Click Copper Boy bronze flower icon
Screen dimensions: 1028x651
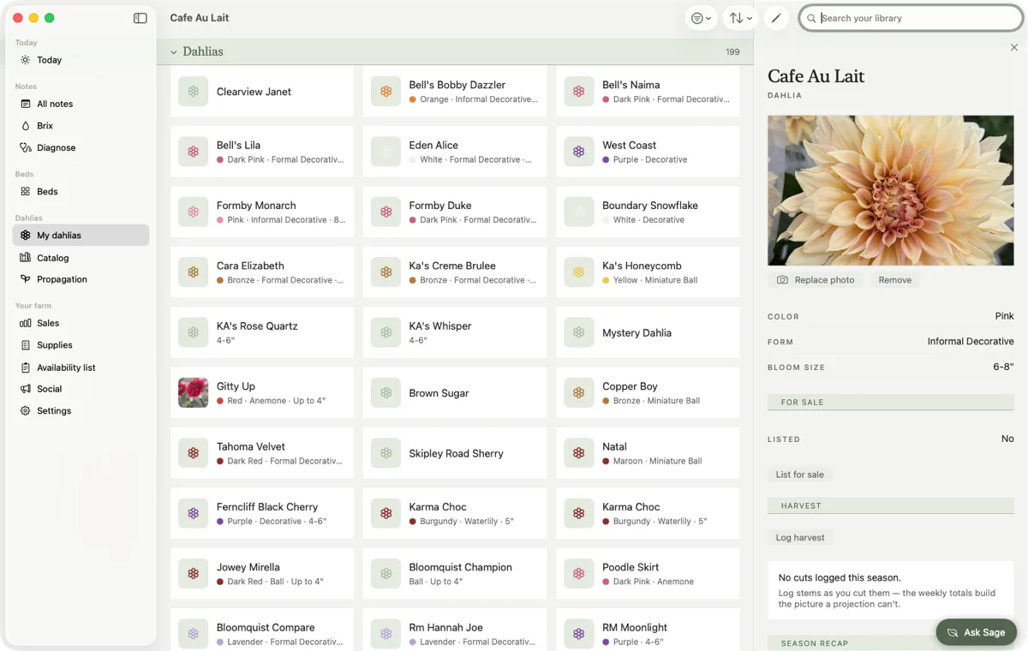point(579,393)
